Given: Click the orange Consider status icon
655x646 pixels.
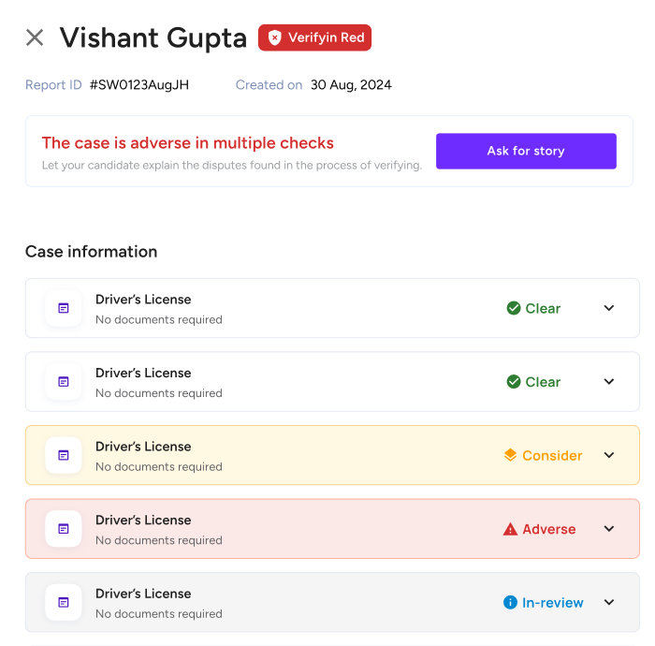Looking at the screenshot, I should tap(511, 455).
